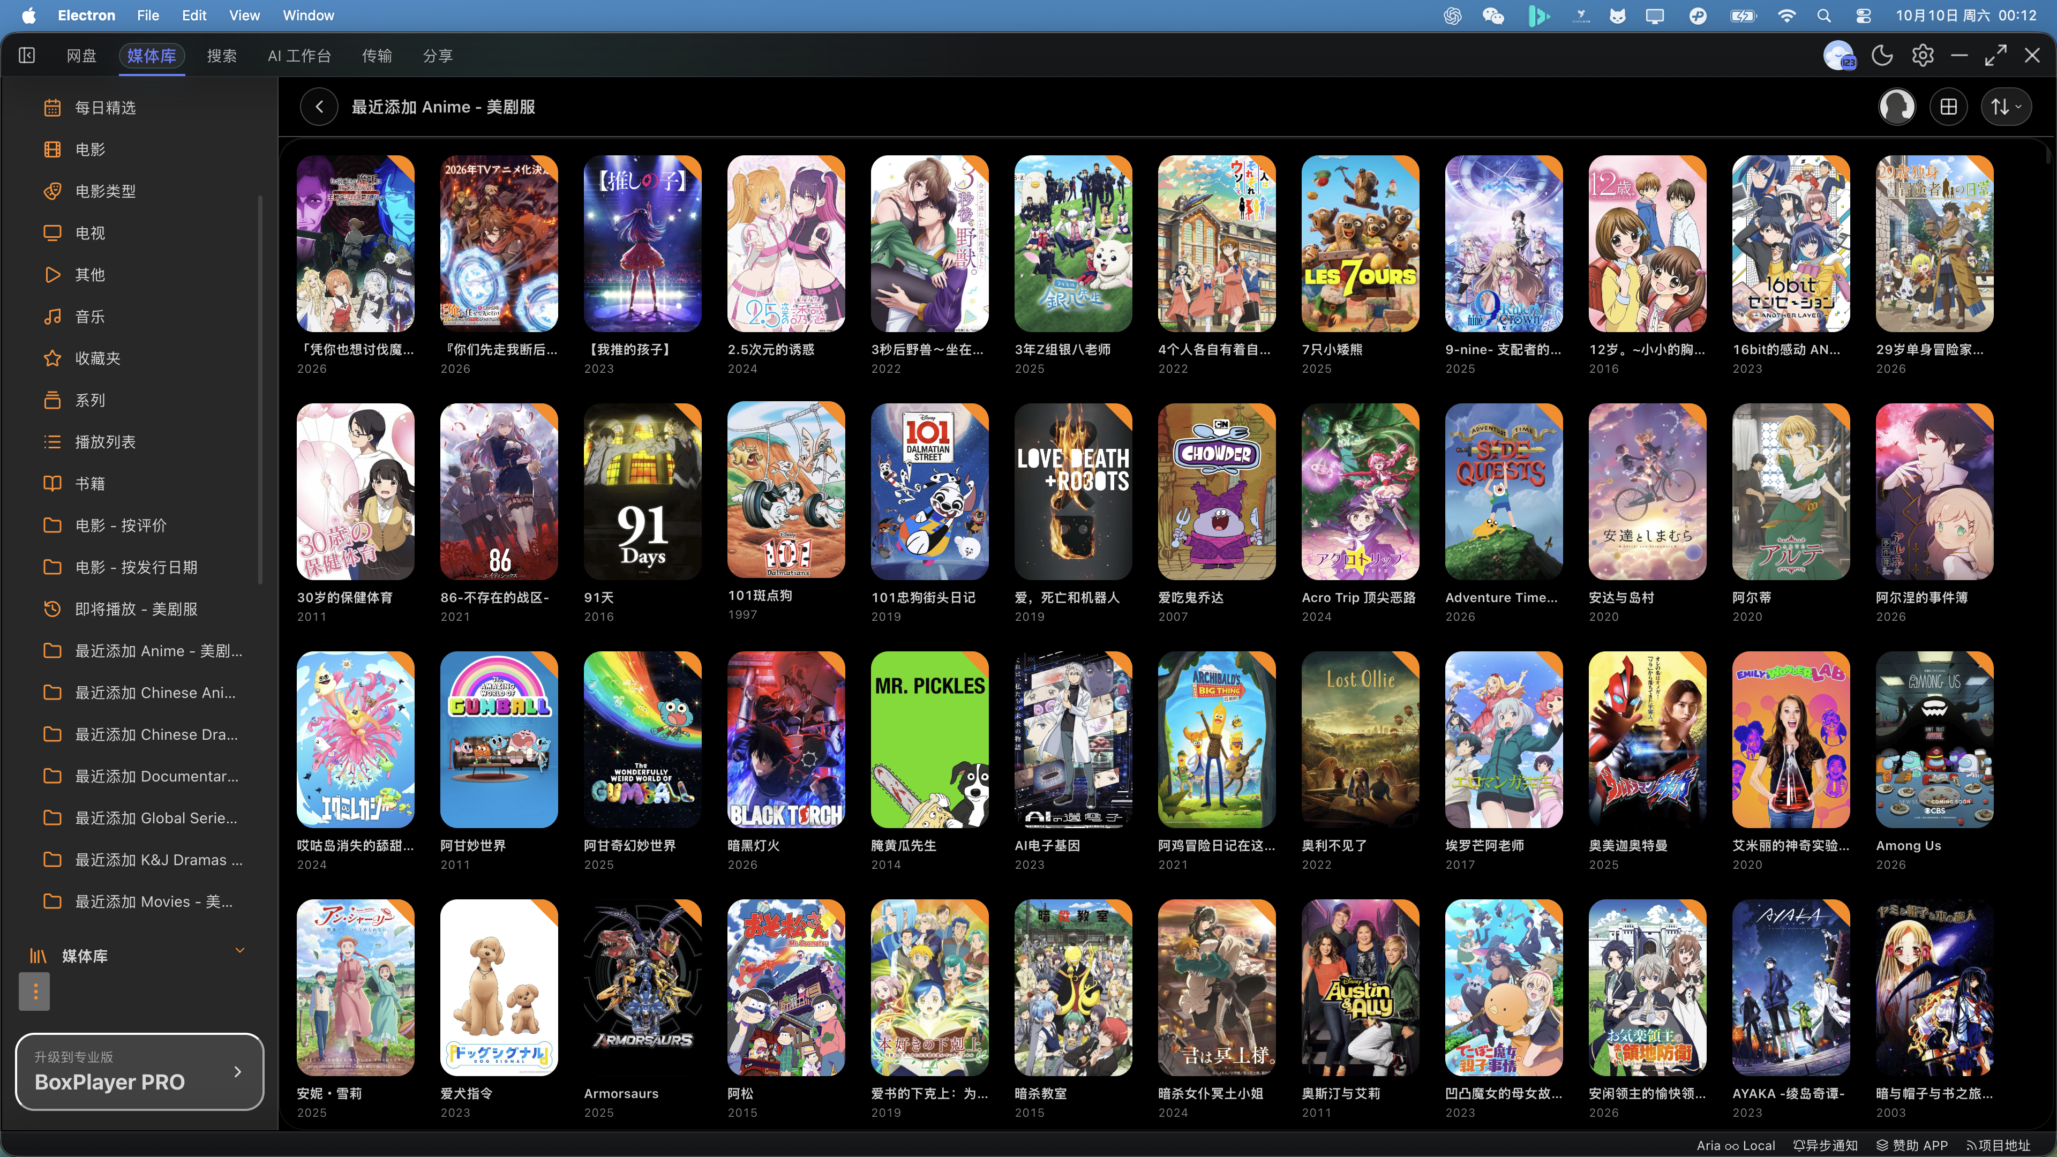Viewport: 2057px width, 1157px height.
Task: Open the Window menu
Action: click(x=308, y=15)
